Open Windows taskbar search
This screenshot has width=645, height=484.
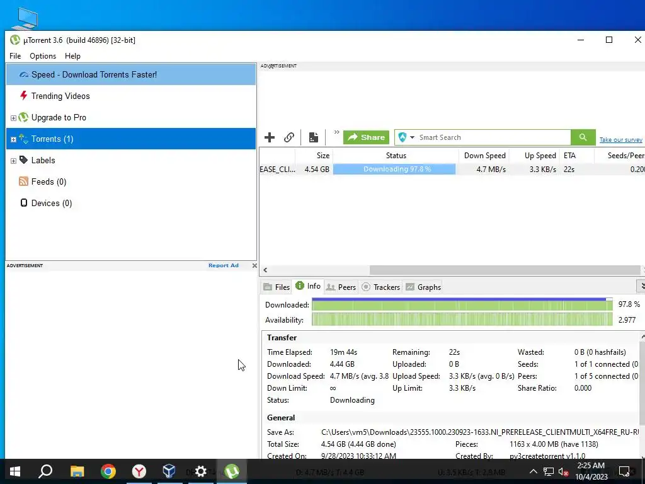click(45, 471)
